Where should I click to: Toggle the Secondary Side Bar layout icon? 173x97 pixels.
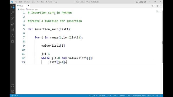click(142, 2)
